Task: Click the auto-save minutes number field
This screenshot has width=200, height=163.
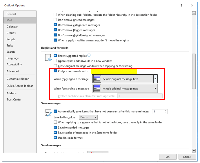Action: point(158,111)
